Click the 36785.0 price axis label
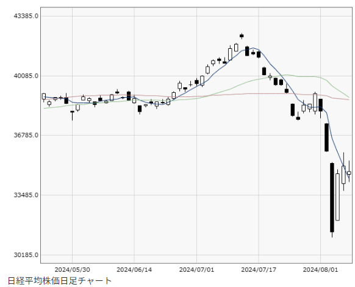This screenshot has height=287, width=355. [26, 136]
